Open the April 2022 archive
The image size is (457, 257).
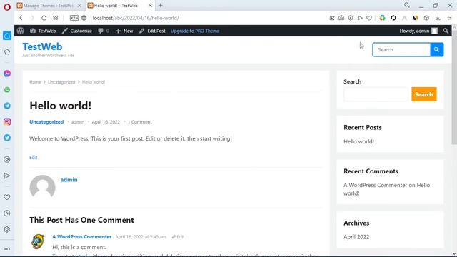[x=356, y=237]
